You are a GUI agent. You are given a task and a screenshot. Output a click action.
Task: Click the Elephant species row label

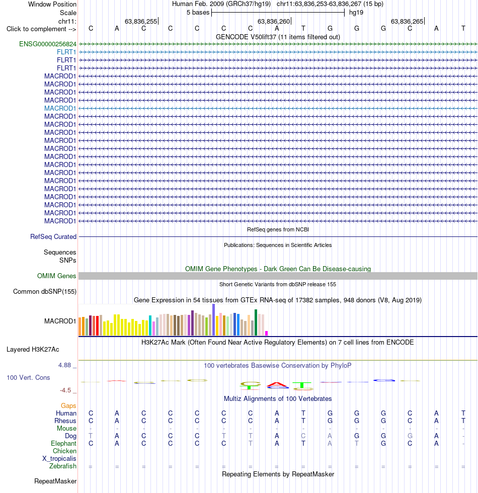click(x=63, y=443)
